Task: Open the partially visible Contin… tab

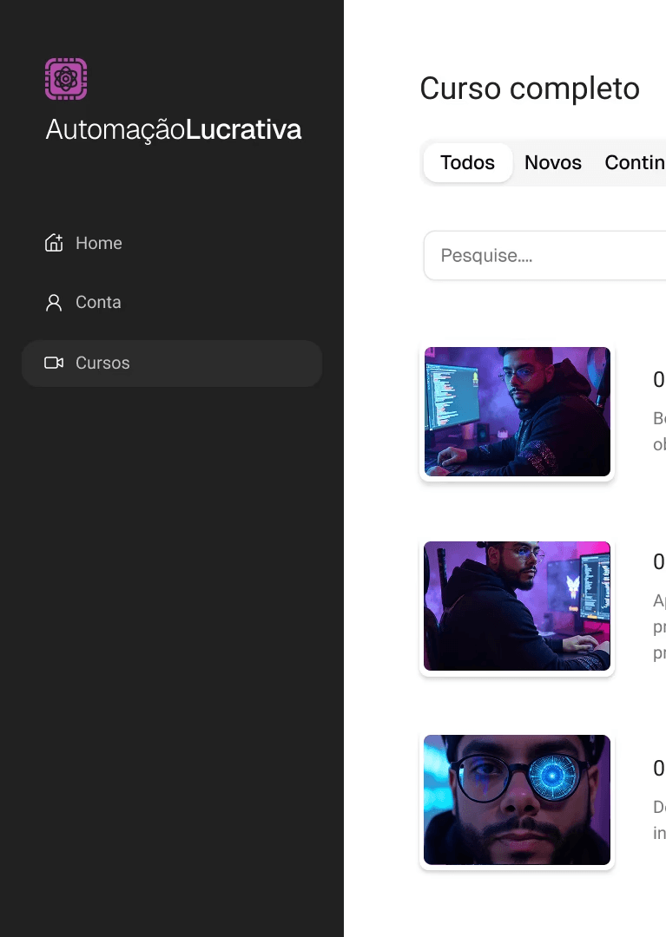Action: 635,162
